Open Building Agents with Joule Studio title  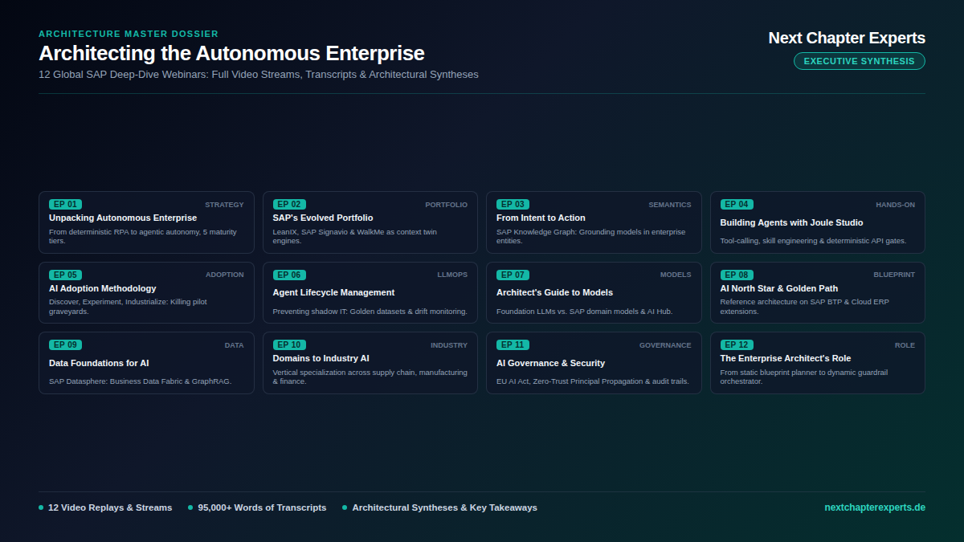[x=791, y=222]
